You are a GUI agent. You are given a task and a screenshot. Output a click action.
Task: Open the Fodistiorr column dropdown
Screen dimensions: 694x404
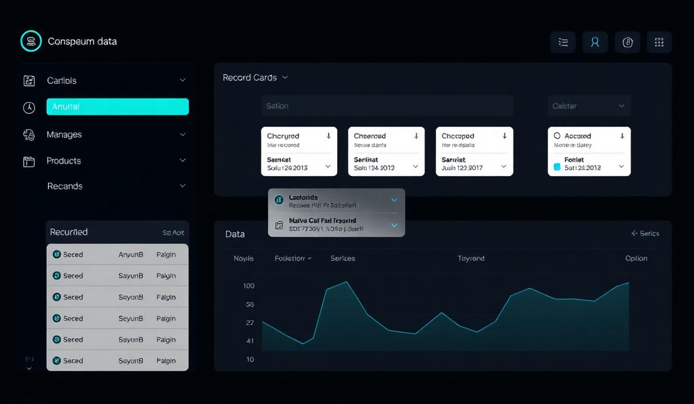293,259
